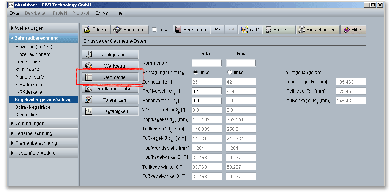
Task: Select Stirnradpaar in the sidebar
Action: (x=28, y=70)
